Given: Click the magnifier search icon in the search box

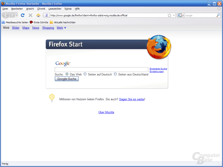Looking at the screenshot, I should (218, 15).
